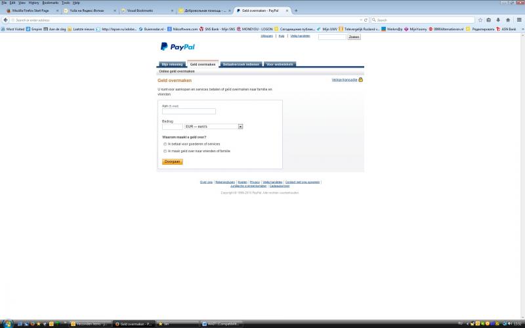Click the Zoeken search button
This screenshot has height=328, width=525.
(x=354, y=37)
